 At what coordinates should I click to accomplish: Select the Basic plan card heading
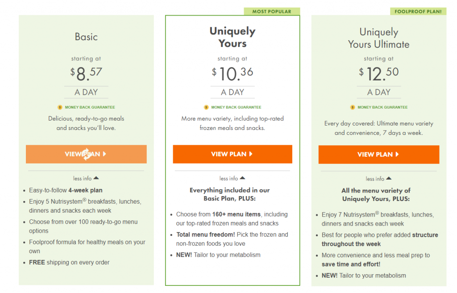click(x=86, y=37)
